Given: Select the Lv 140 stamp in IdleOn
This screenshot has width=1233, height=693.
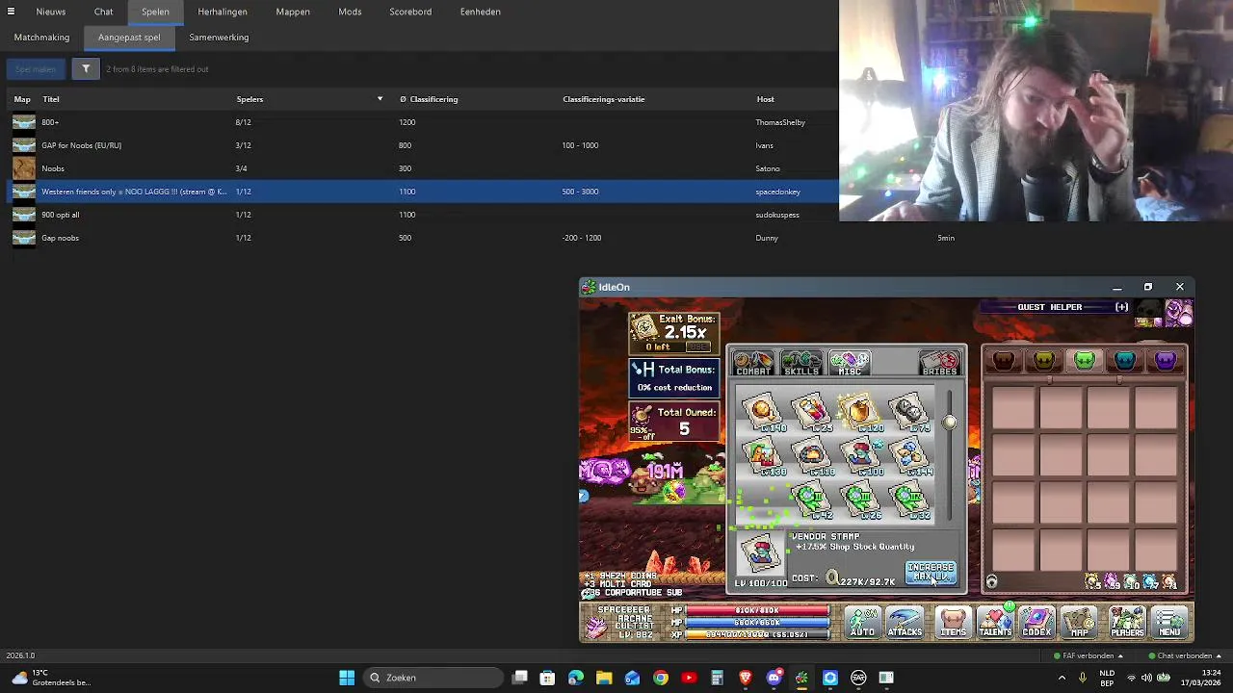Looking at the screenshot, I should [762, 413].
